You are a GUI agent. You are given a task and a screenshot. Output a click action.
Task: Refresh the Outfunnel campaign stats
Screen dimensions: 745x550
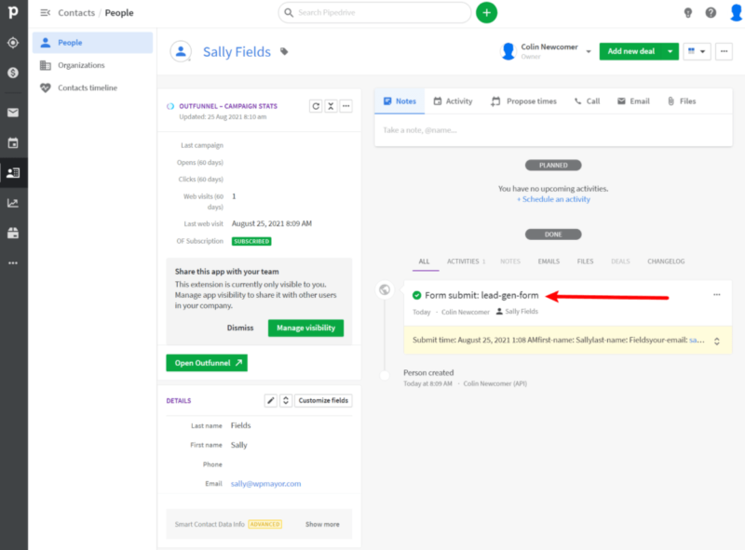pyautogui.click(x=316, y=106)
